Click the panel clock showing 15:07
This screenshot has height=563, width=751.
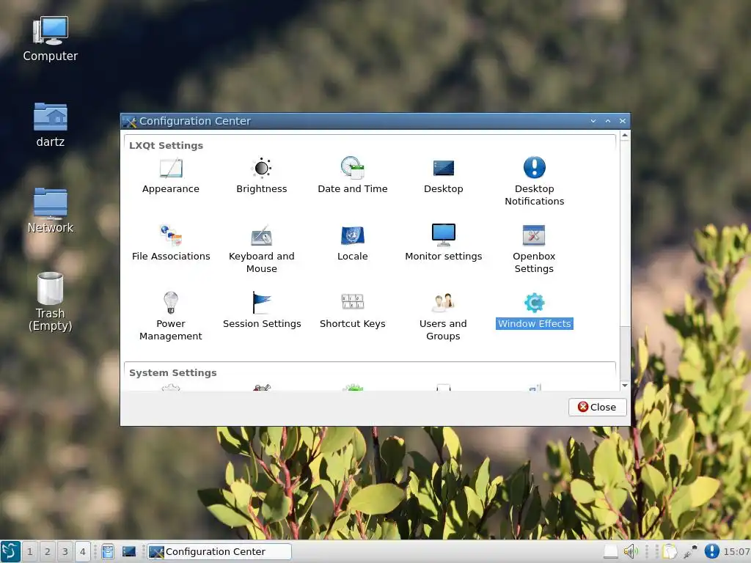pos(736,551)
